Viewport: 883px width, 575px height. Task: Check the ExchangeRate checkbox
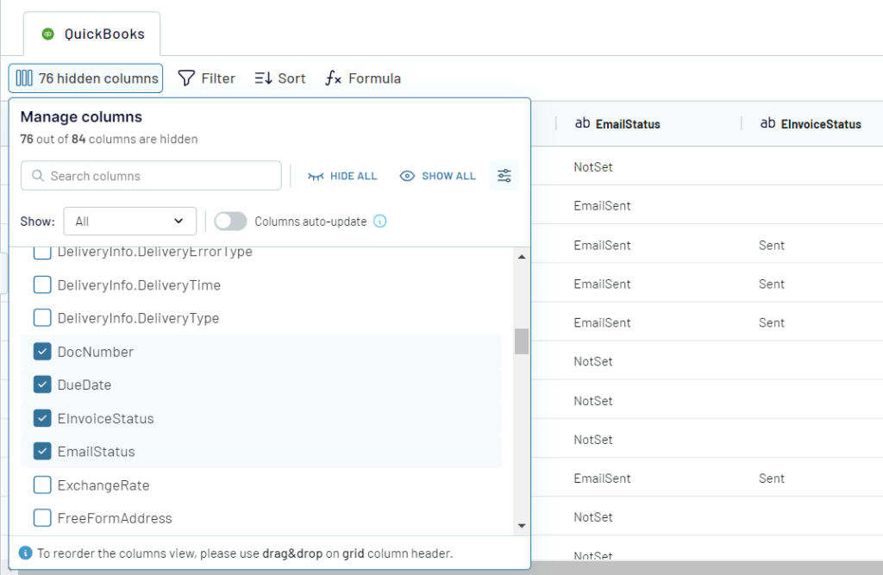click(x=41, y=484)
